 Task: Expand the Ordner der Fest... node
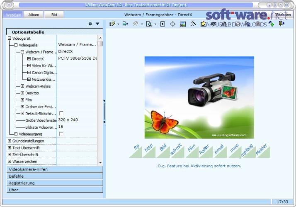coord(22,107)
